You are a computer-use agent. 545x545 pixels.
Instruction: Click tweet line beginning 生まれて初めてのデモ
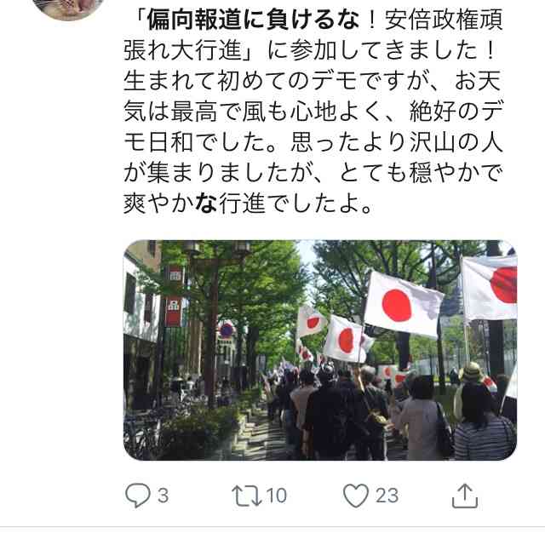pos(313,81)
